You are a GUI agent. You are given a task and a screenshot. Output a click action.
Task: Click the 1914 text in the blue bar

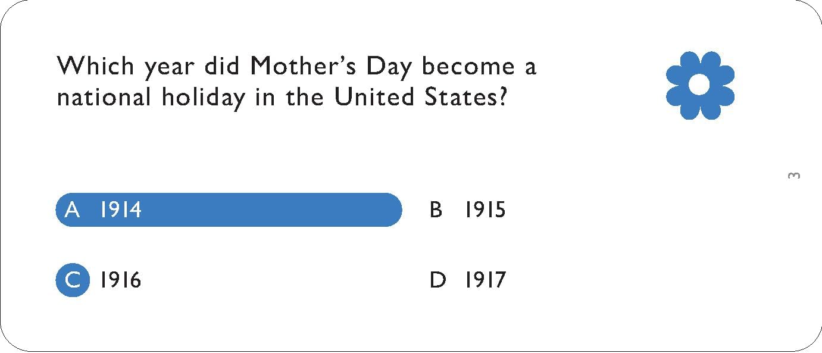click(121, 210)
